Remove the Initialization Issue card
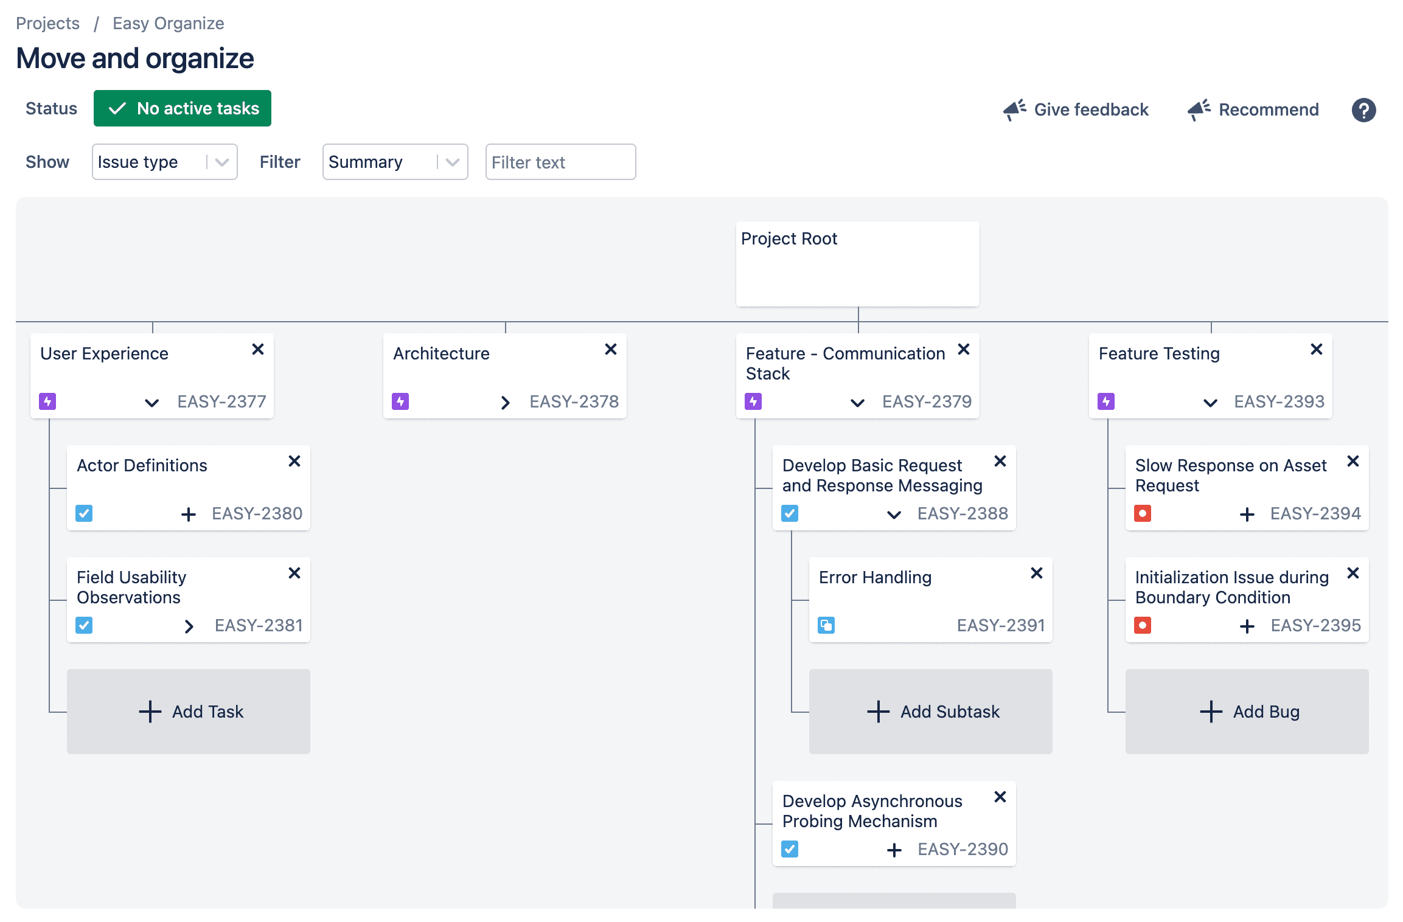Screen dimensions: 1403x922 pyautogui.click(x=1353, y=573)
